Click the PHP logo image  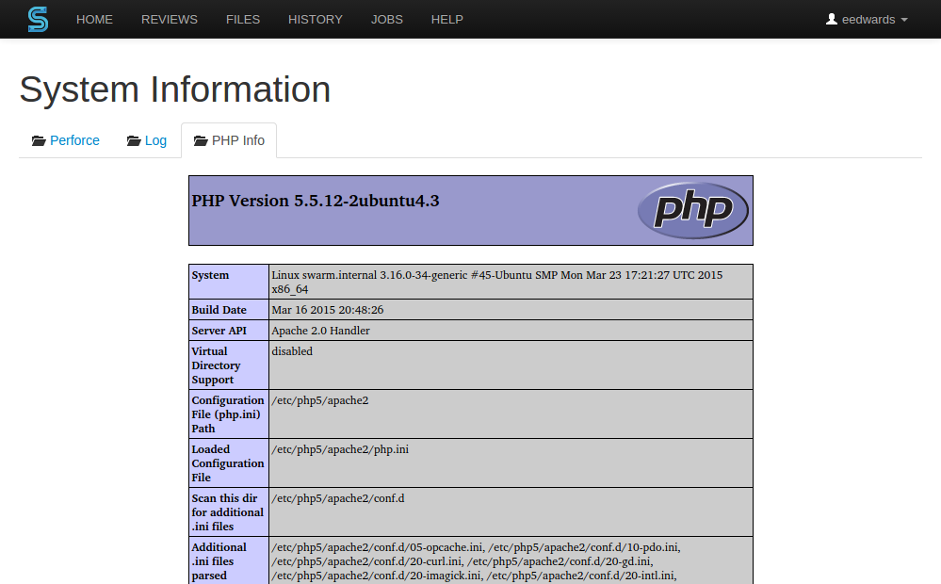692,210
